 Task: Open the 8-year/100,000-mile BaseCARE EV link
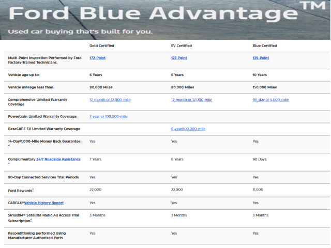pyautogui.click(x=188, y=129)
